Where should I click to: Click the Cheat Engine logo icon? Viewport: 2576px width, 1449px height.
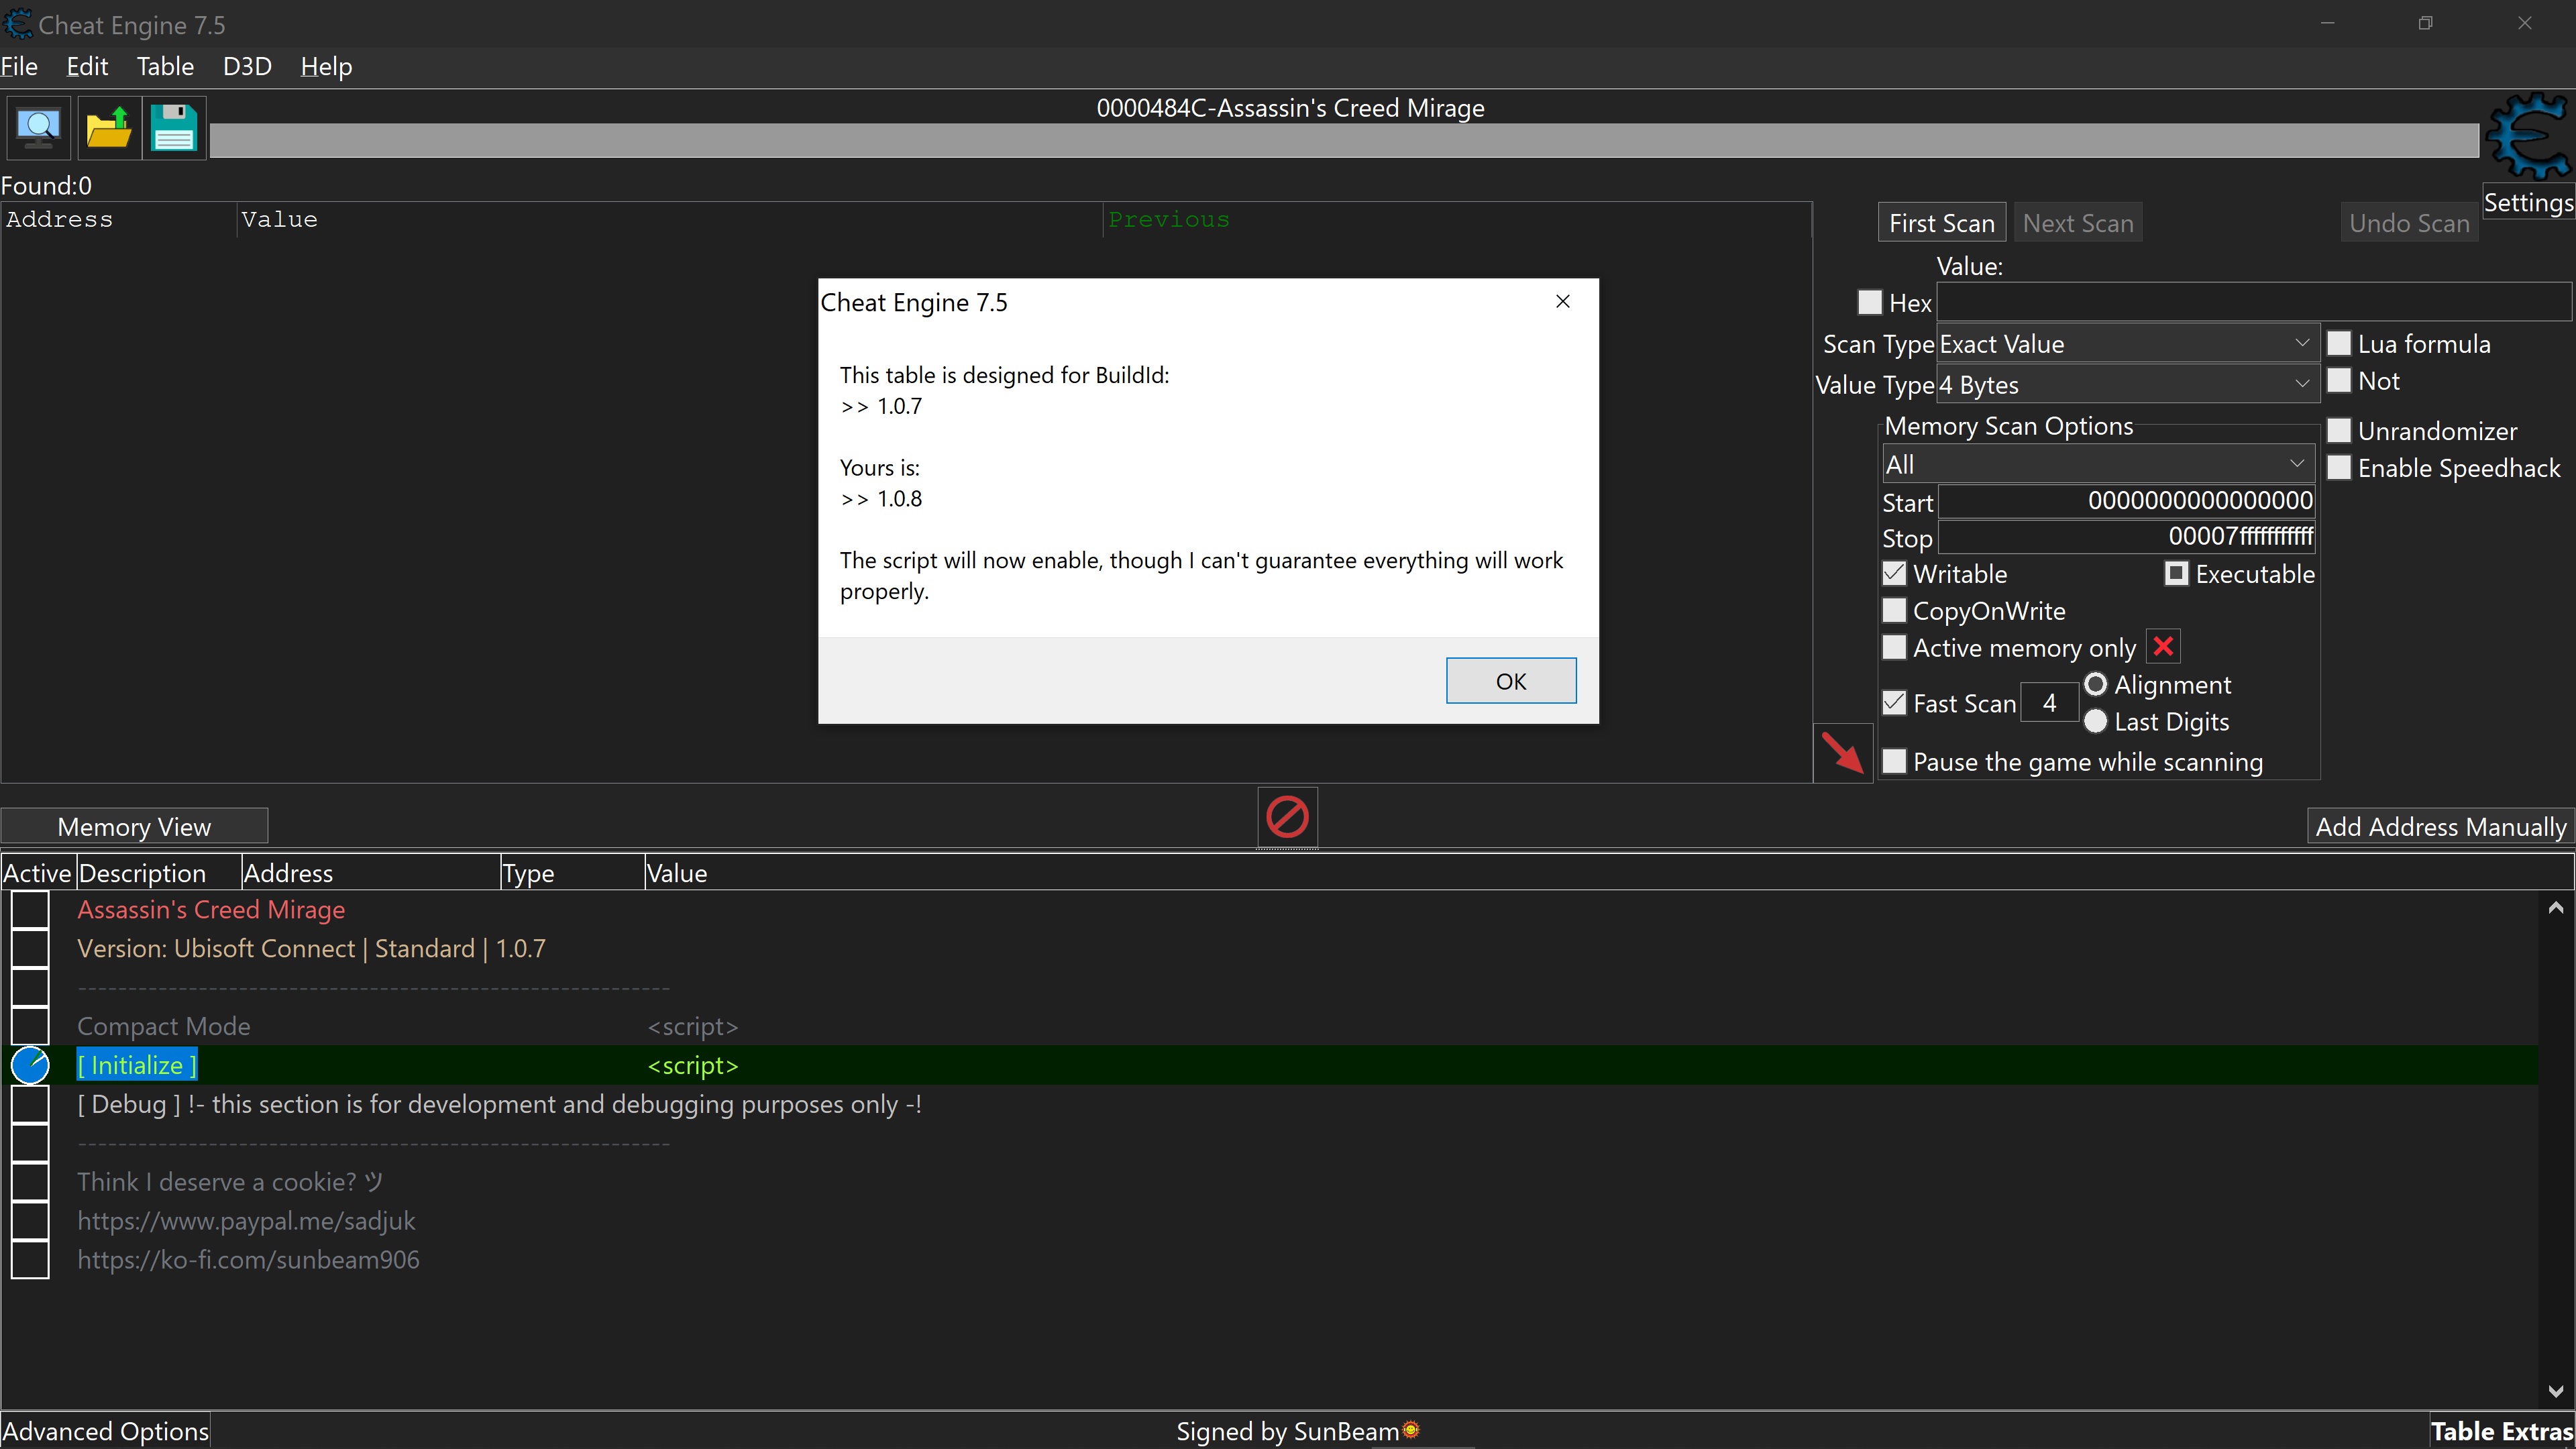click(x=2527, y=138)
